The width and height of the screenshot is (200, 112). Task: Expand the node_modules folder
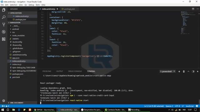tap(18, 35)
